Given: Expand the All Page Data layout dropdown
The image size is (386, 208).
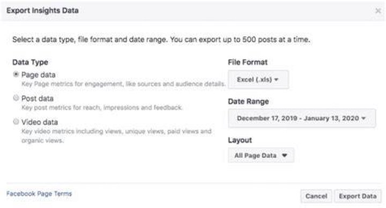Looking at the screenshot, I should (261, 155).
